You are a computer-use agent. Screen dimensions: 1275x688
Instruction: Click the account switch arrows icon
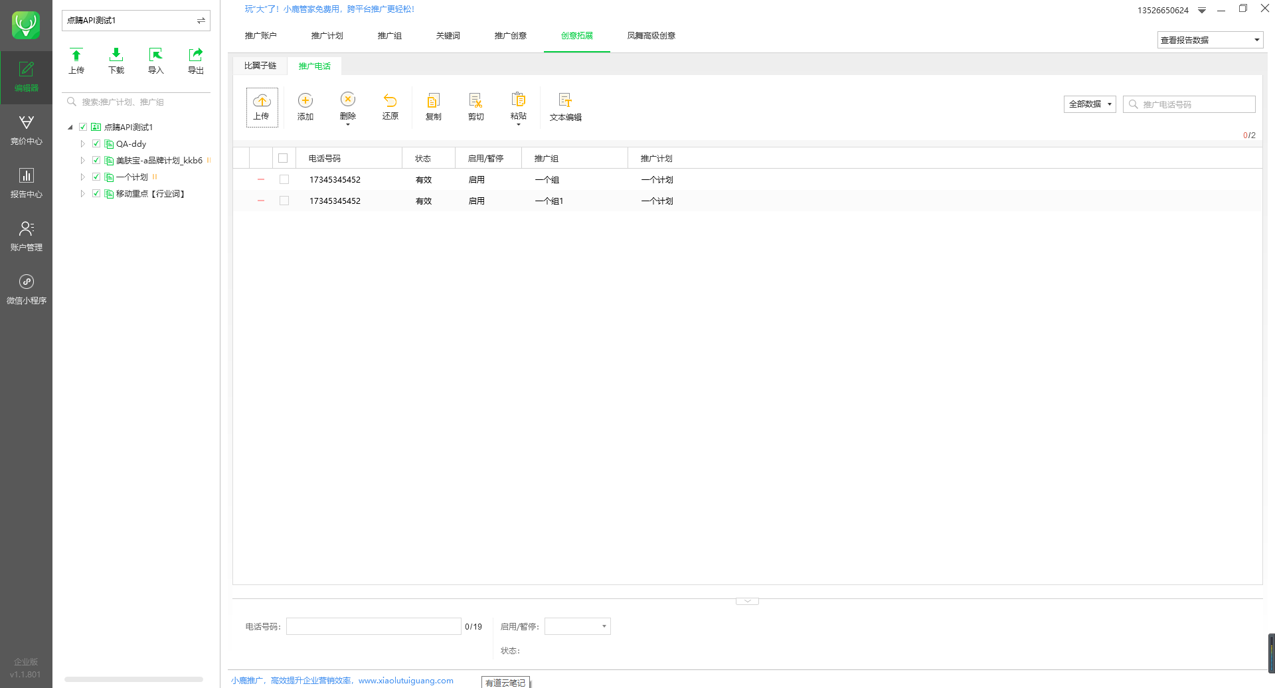click(201, 21)
